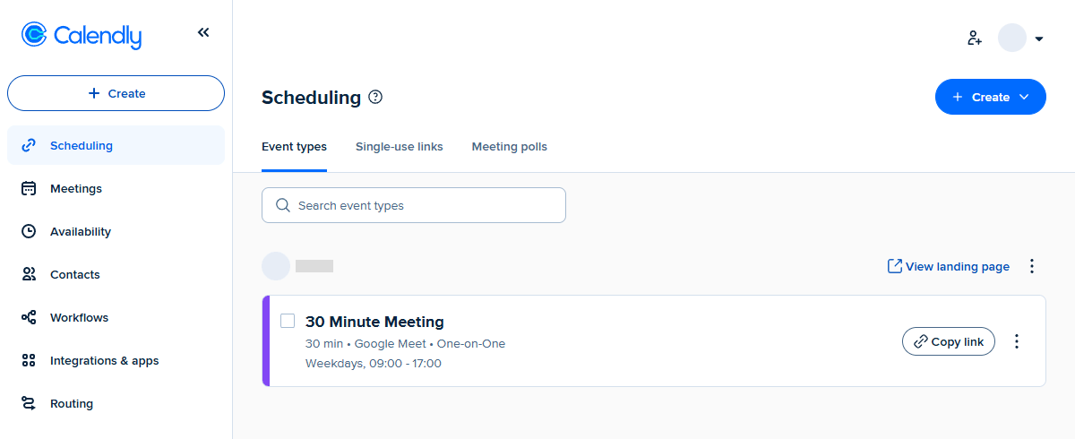Screen dimensions: 1075x439
Task: Open 30 Minute Meeting options menu
Action: [x=1017, y=341]
